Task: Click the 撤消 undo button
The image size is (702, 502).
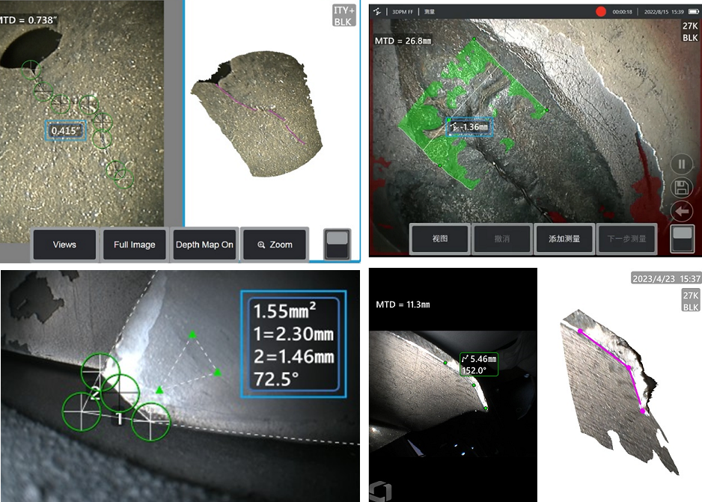Action: [x=501, y=239]
